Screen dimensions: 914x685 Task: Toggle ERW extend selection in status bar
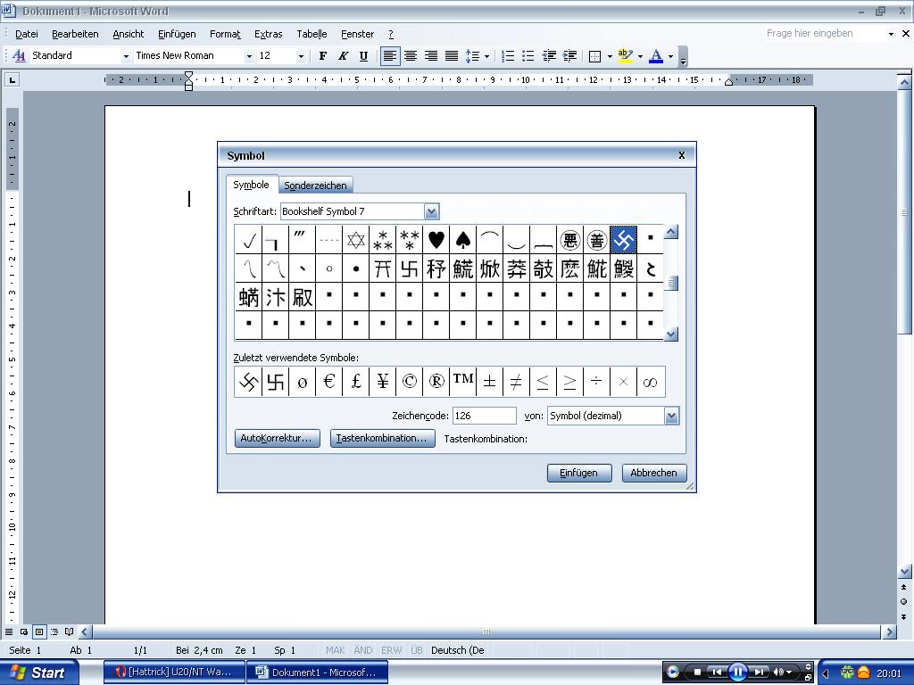click(391, 650)
